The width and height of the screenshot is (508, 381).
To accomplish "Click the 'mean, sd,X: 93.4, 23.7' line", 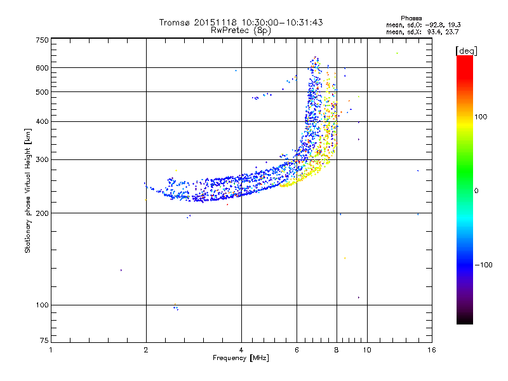I will pos(422,32).
